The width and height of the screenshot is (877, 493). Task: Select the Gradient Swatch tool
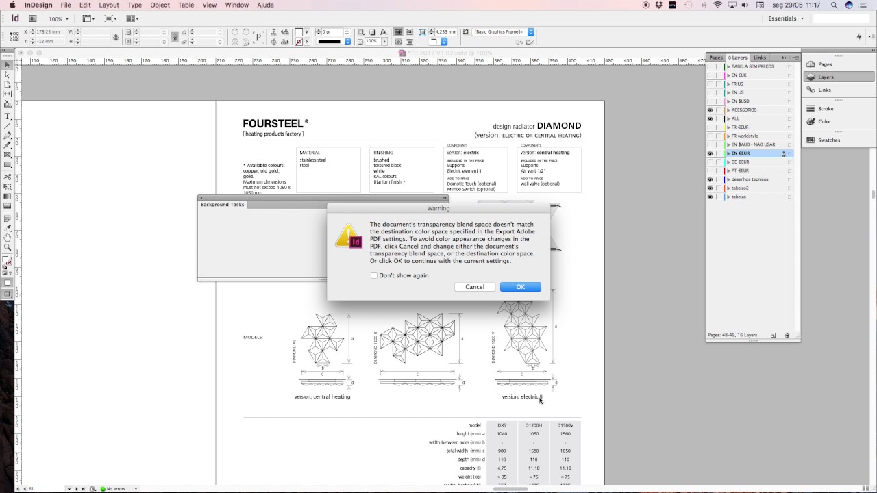click(8, 197)
